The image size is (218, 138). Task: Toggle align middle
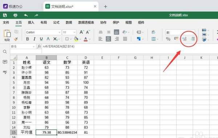coord(109,32)
